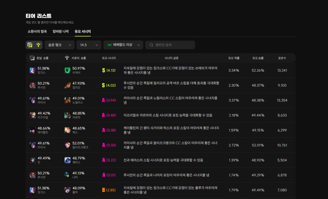
Task: Open Jinx portrait in the Lulu row
Action: point(32,190)
